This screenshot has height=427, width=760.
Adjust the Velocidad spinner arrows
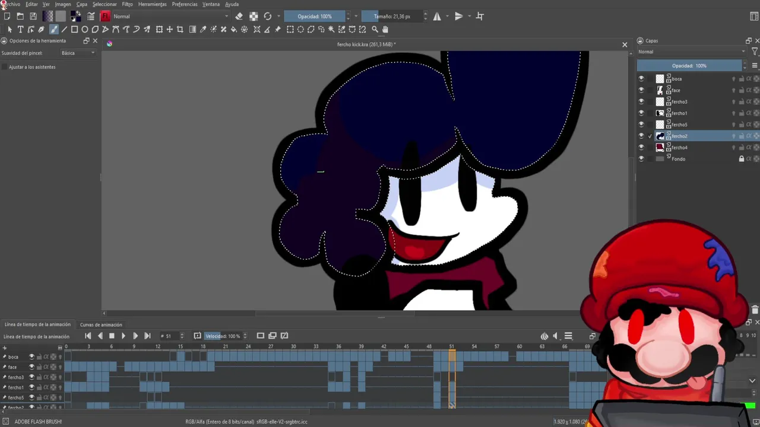(x=245, y=336)
